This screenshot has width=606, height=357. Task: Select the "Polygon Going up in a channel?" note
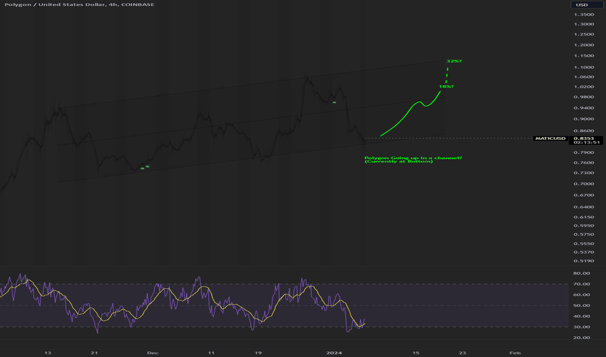tap(413, 158)
